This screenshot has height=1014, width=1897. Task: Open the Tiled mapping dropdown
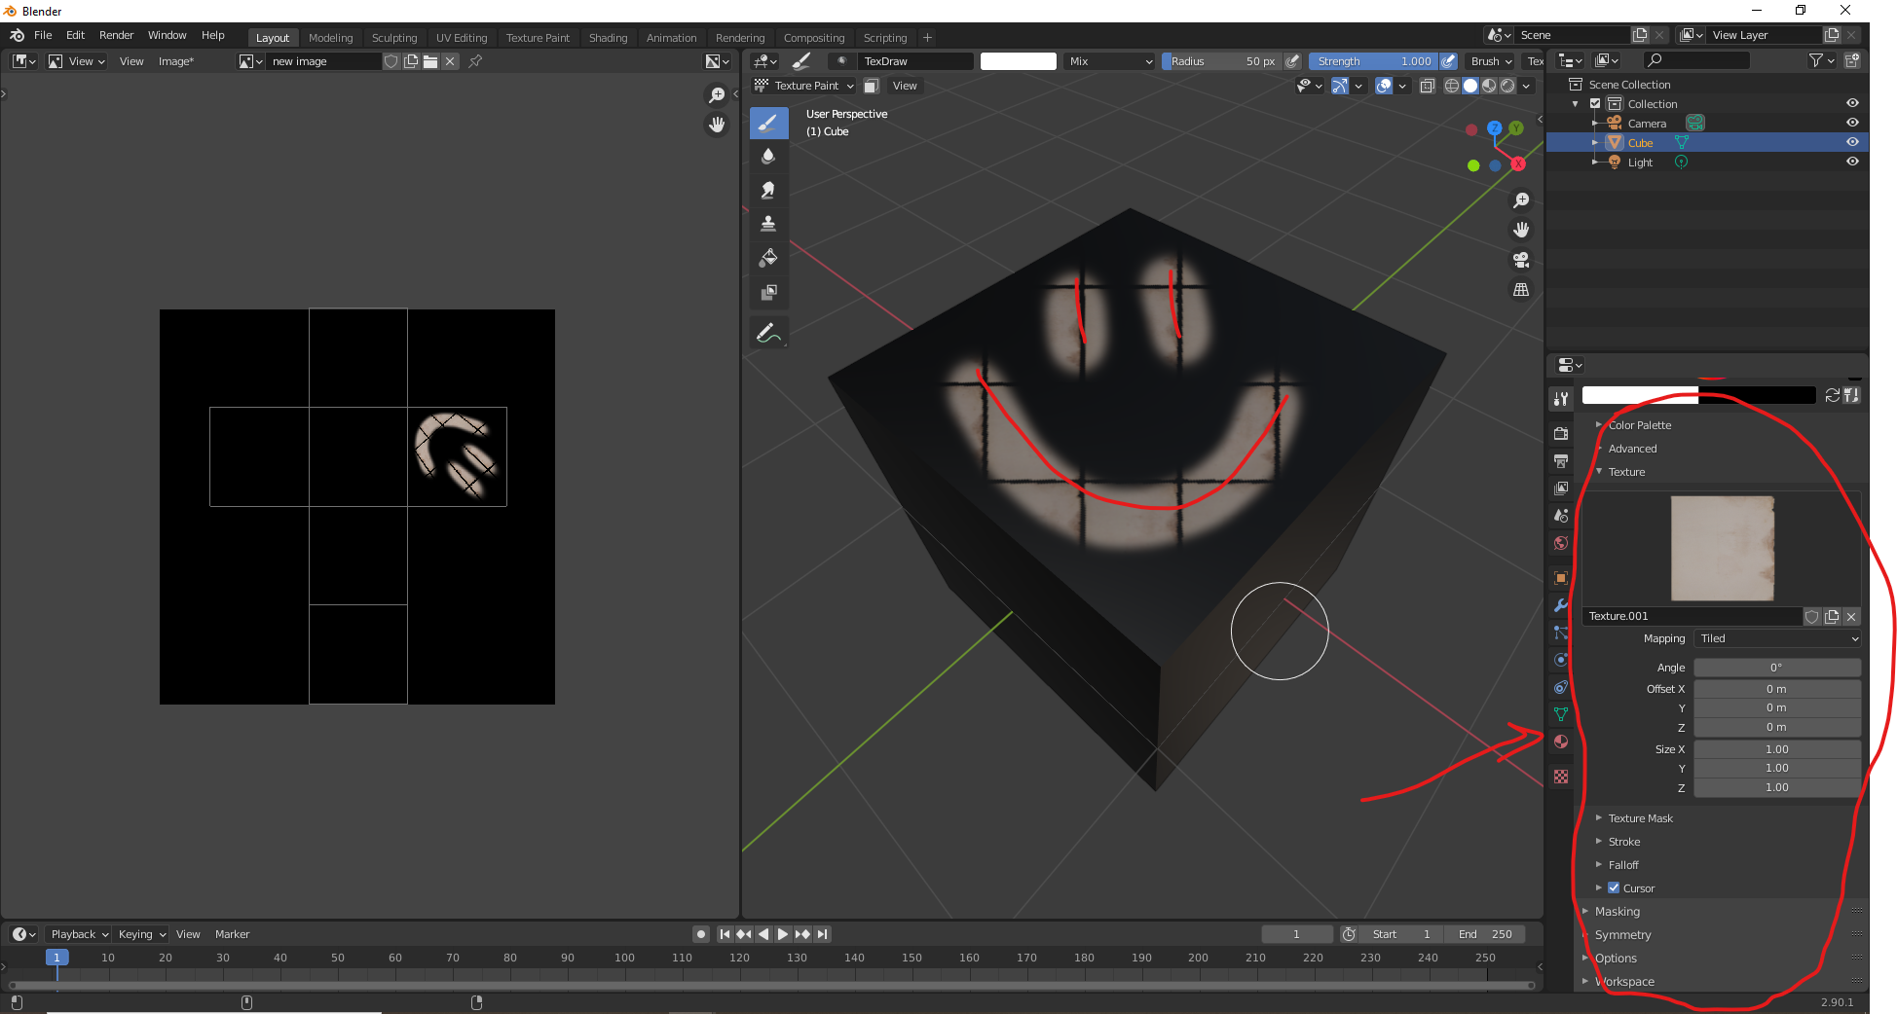1777,638
